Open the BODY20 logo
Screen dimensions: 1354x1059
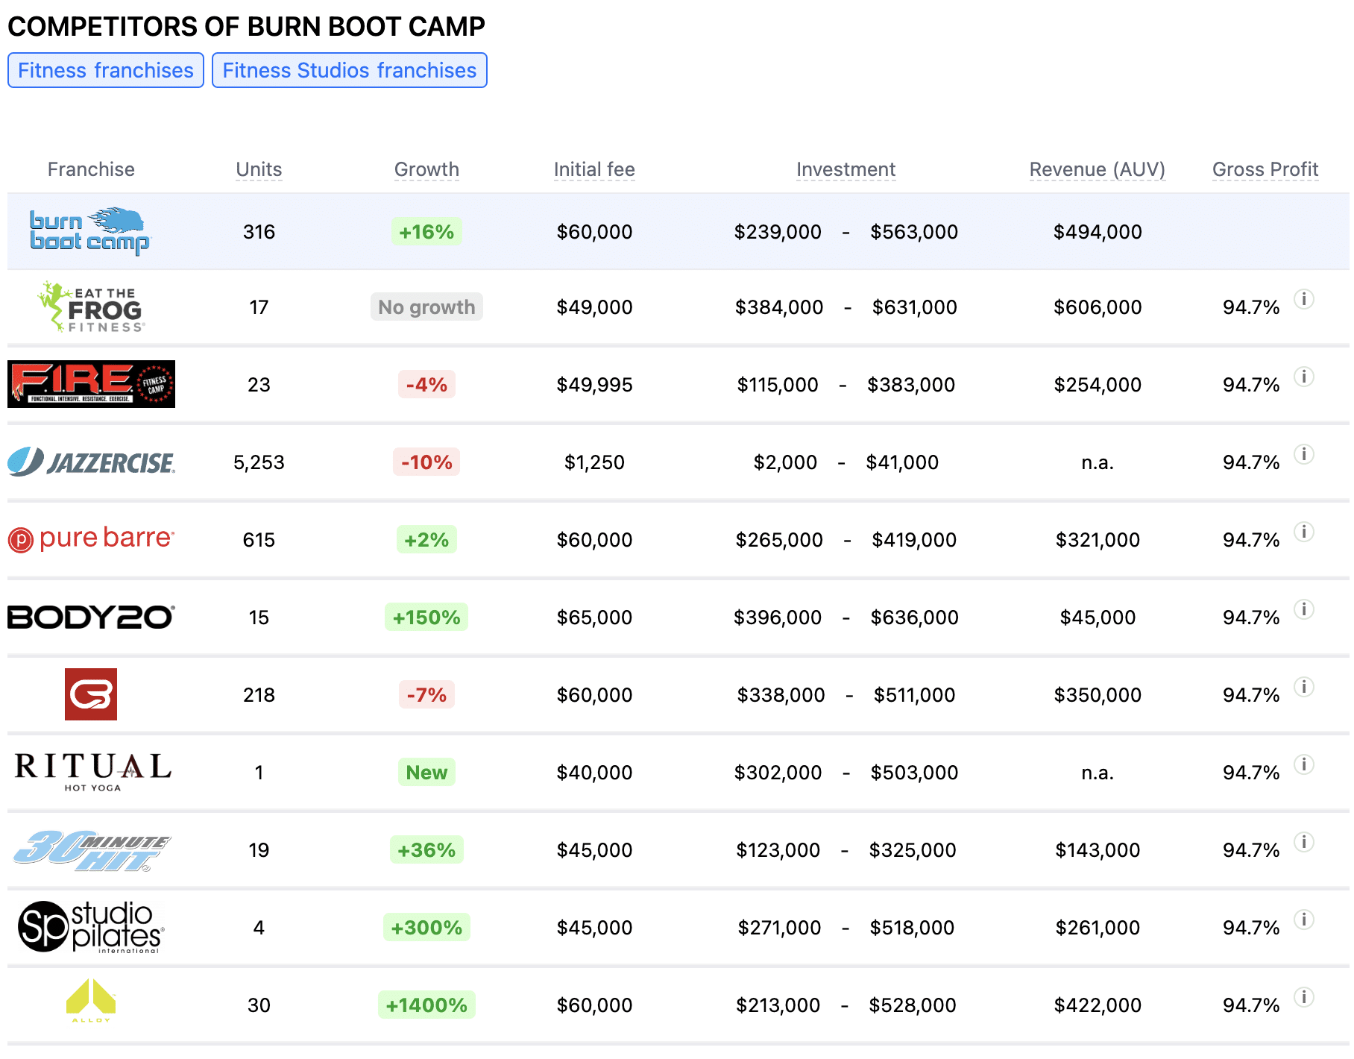tap(91, 617)
